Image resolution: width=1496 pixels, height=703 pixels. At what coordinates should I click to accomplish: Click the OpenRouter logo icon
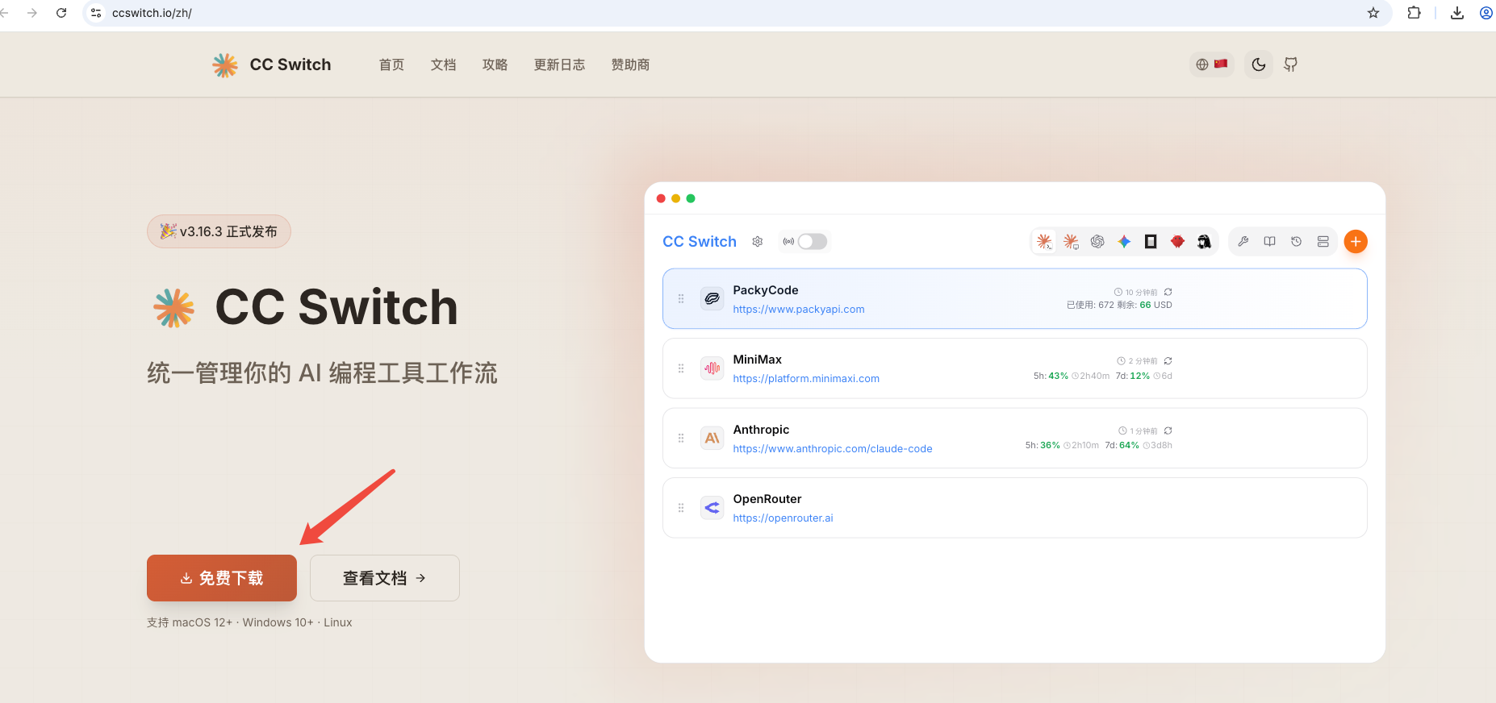tap(712, 508)
